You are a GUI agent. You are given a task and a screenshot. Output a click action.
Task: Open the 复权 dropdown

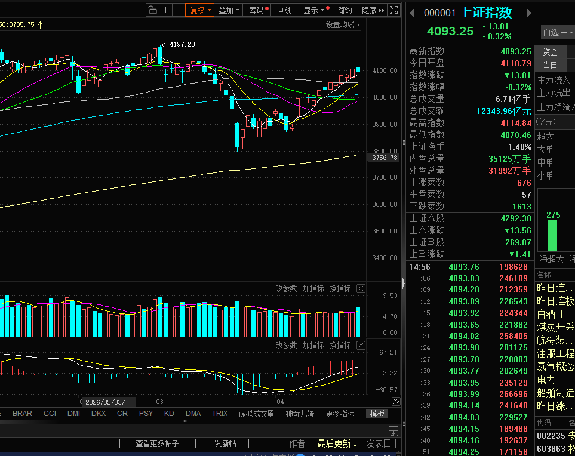pyautogui.click(x=199, y=10)
